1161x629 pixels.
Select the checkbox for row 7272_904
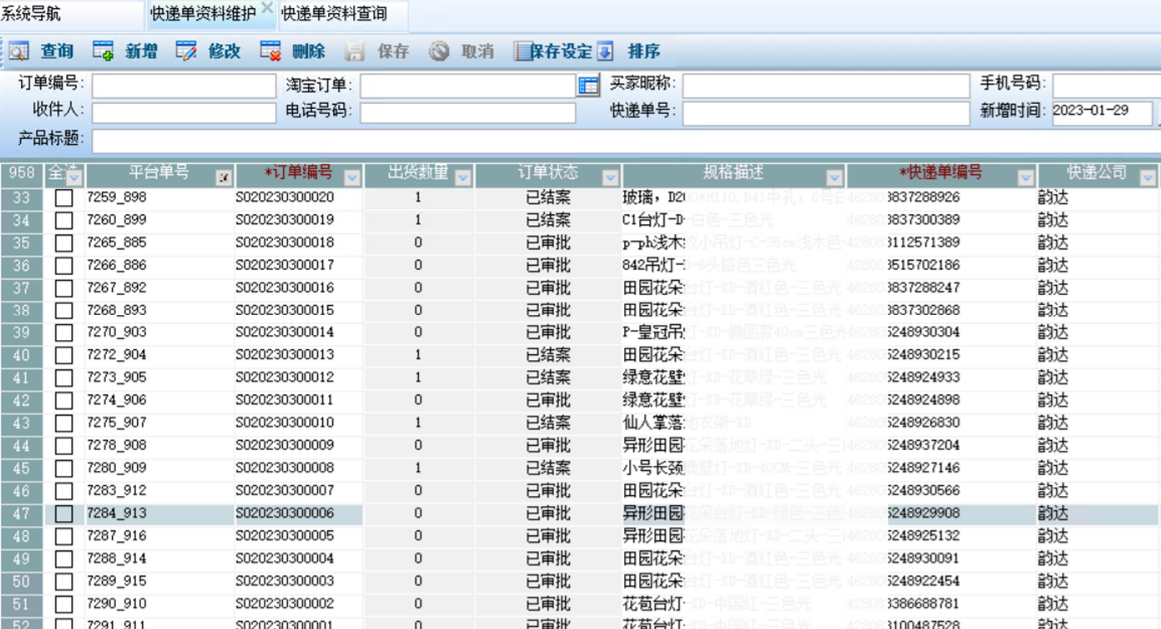coord(64,355)
